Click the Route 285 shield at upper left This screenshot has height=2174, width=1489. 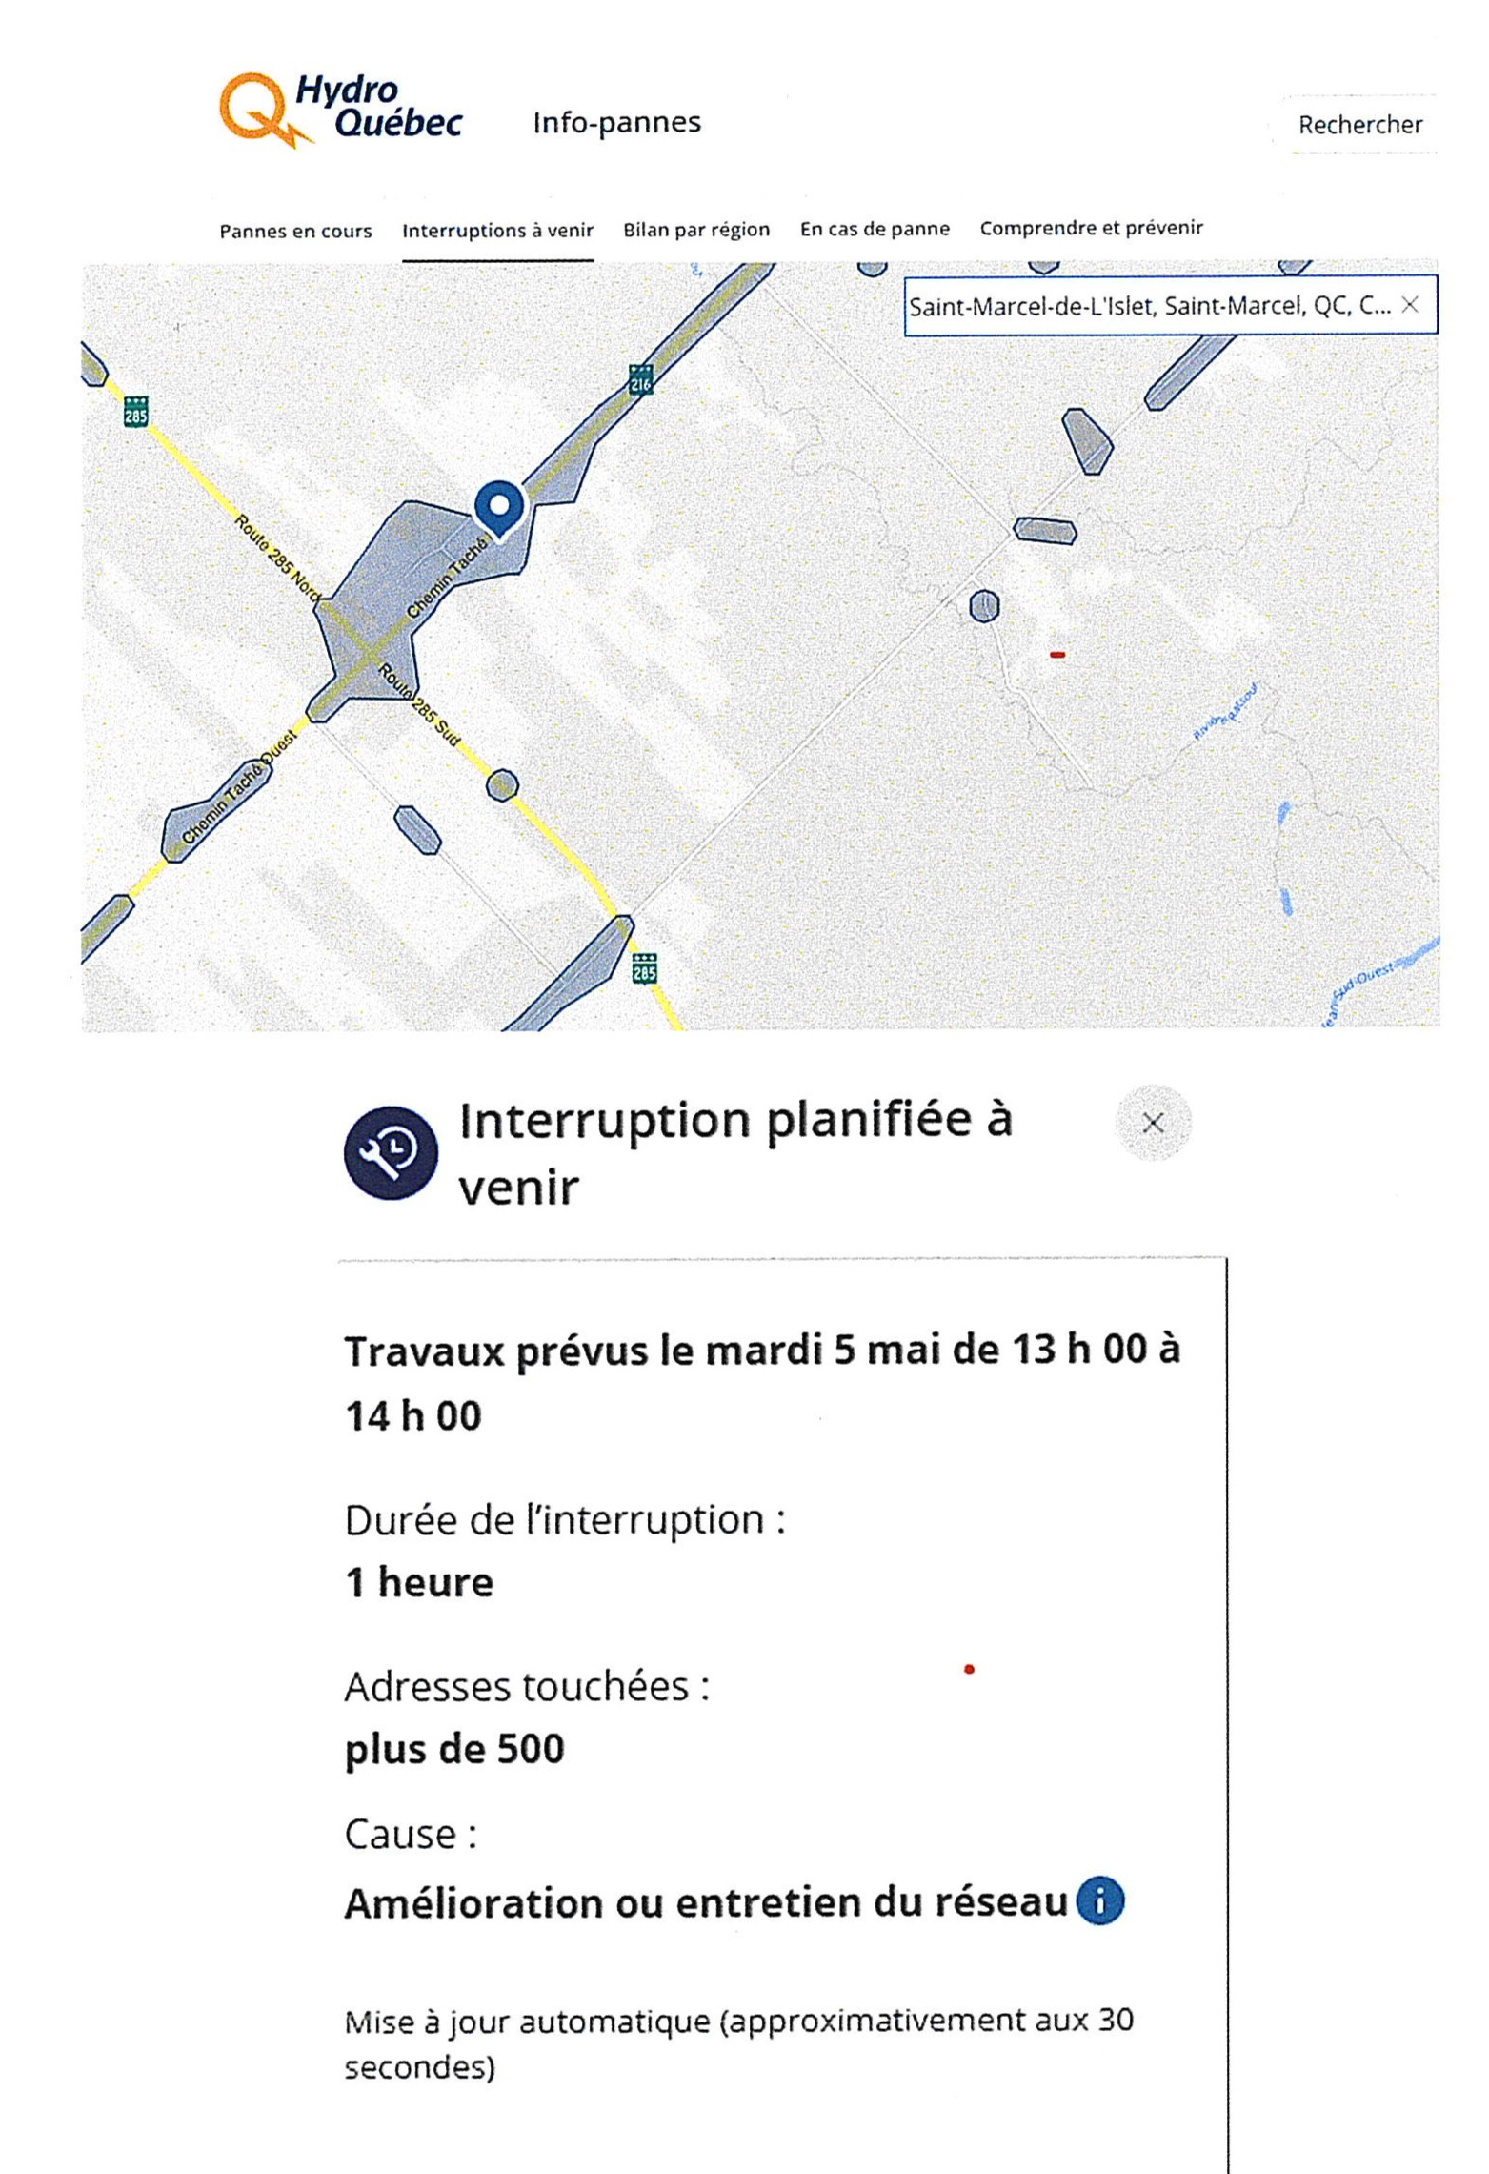point(136,411)
